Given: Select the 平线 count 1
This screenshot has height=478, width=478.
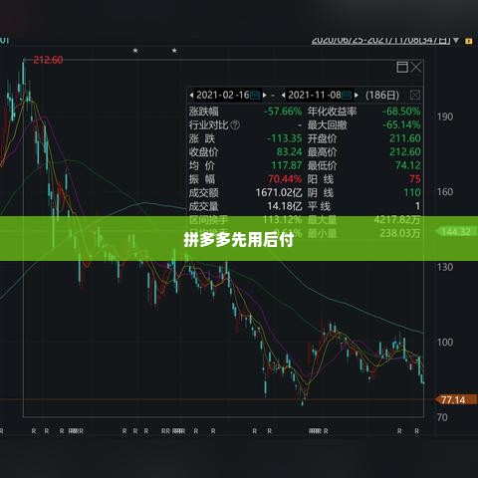Looking at the screenshot, I should pos(418,206).
